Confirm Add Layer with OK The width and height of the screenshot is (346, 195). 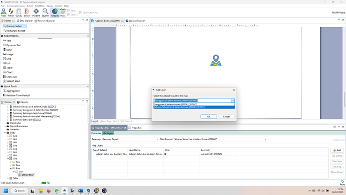(x=209, y=117)
